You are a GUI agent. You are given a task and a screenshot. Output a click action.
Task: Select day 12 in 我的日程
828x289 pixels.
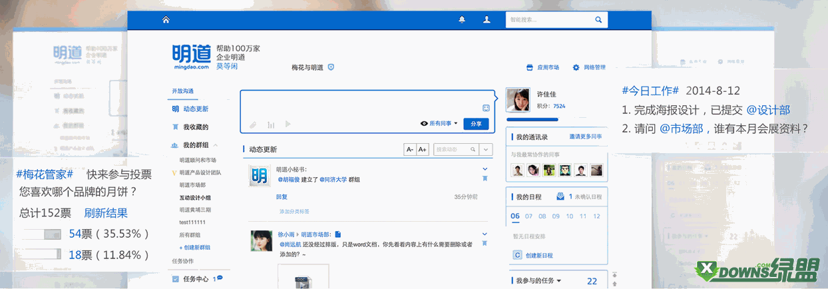[596, 216]
